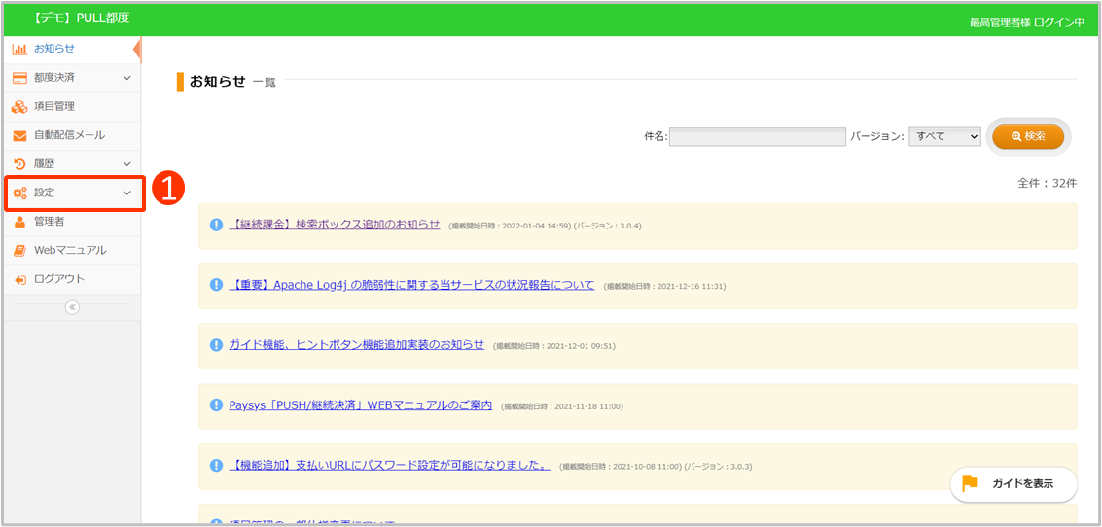
Task: Collapse sidebar with double-chevron button
Action: click(x=72, y=307)
